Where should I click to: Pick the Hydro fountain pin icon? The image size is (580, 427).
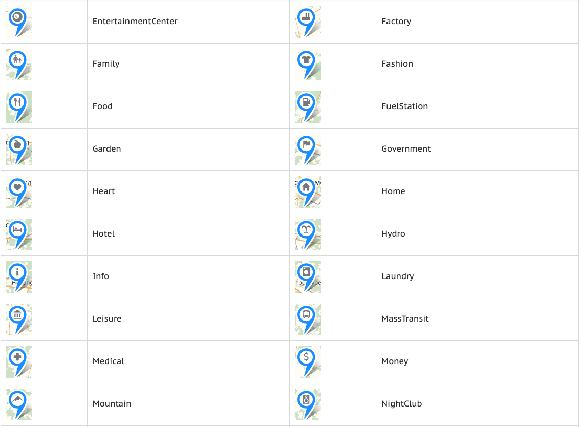click(308, 234)
